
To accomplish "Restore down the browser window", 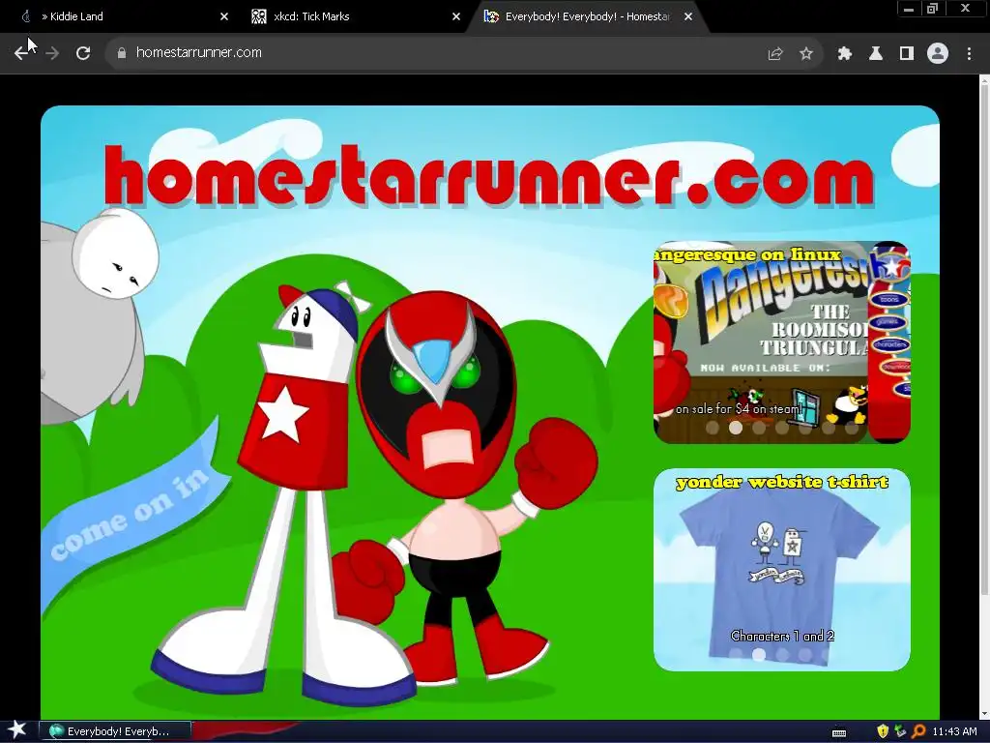I will click(933, 9).
